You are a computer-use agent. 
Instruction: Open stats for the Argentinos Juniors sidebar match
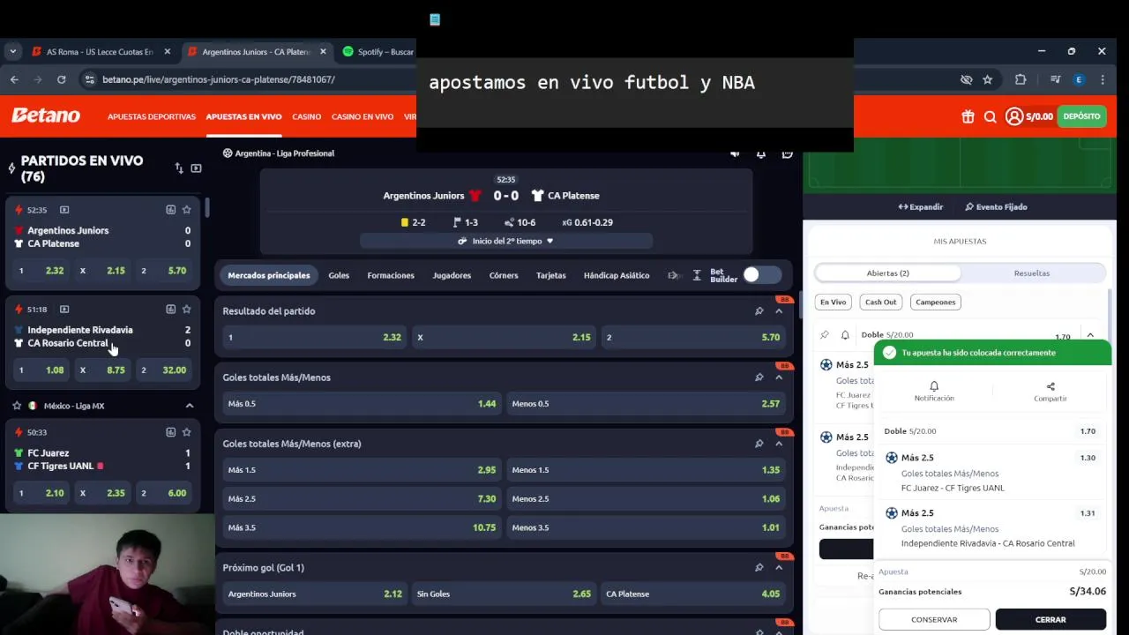[x=170, y=210]
